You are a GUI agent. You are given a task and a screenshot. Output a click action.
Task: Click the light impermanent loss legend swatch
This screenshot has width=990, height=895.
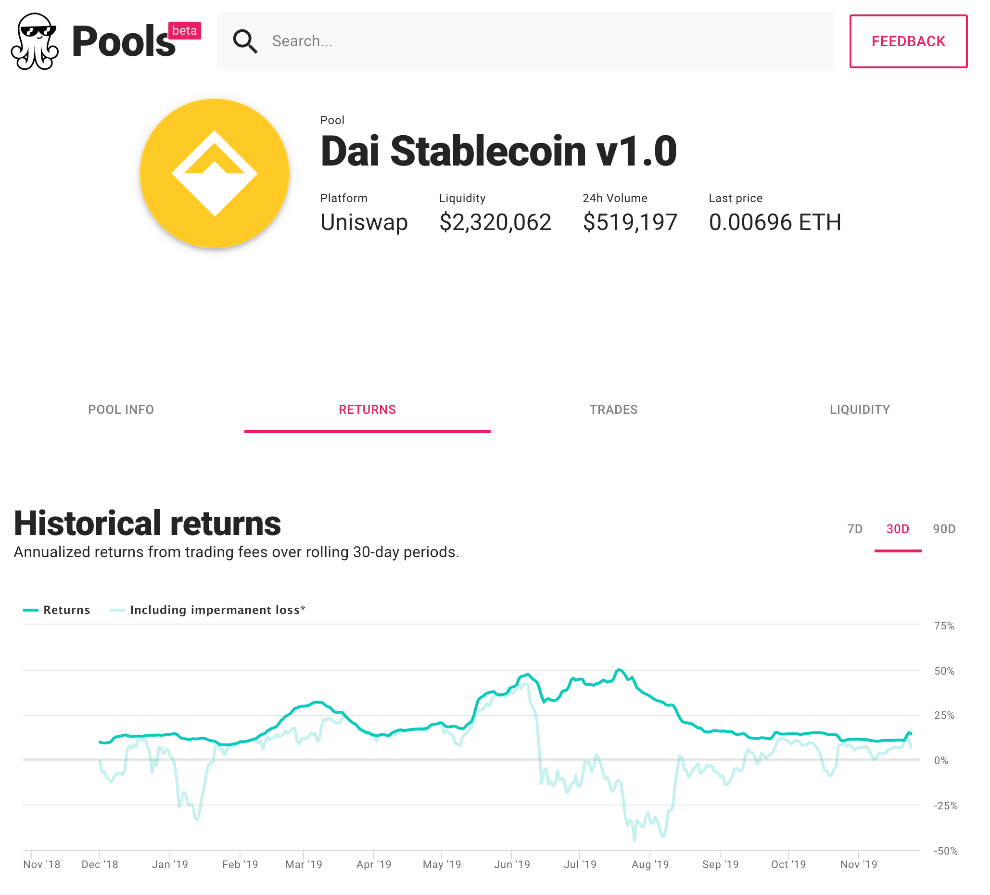tap(117, 610)
